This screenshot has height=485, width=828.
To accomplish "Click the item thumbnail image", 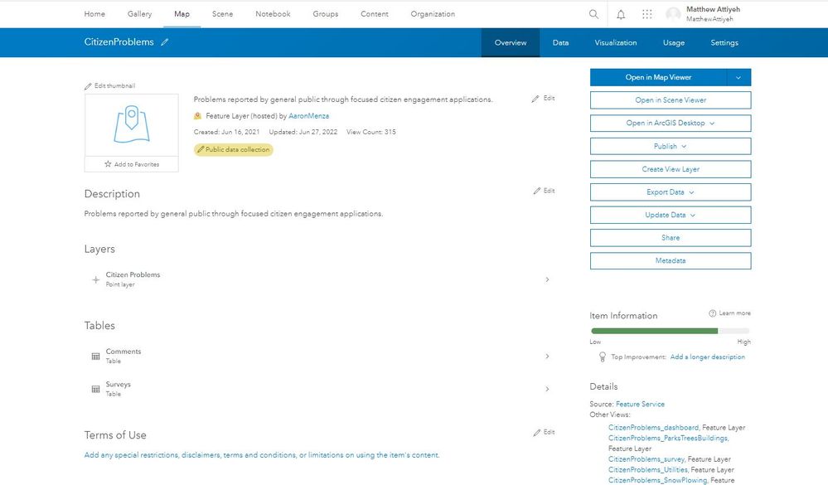I will [x=132, y=125].
